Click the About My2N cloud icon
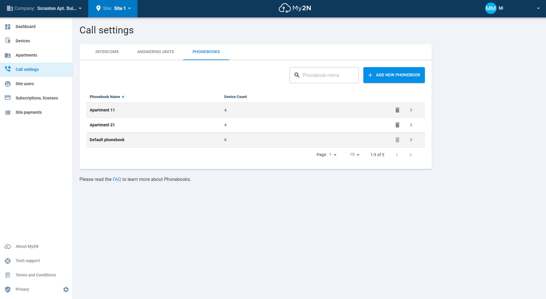 coord(8,246)
